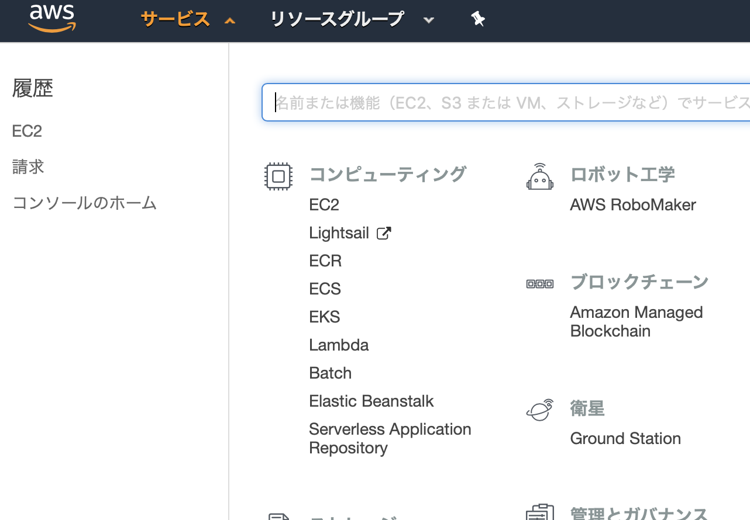Open EC2 under コンピューティング
750x520 pixels.
click(324, 205)
